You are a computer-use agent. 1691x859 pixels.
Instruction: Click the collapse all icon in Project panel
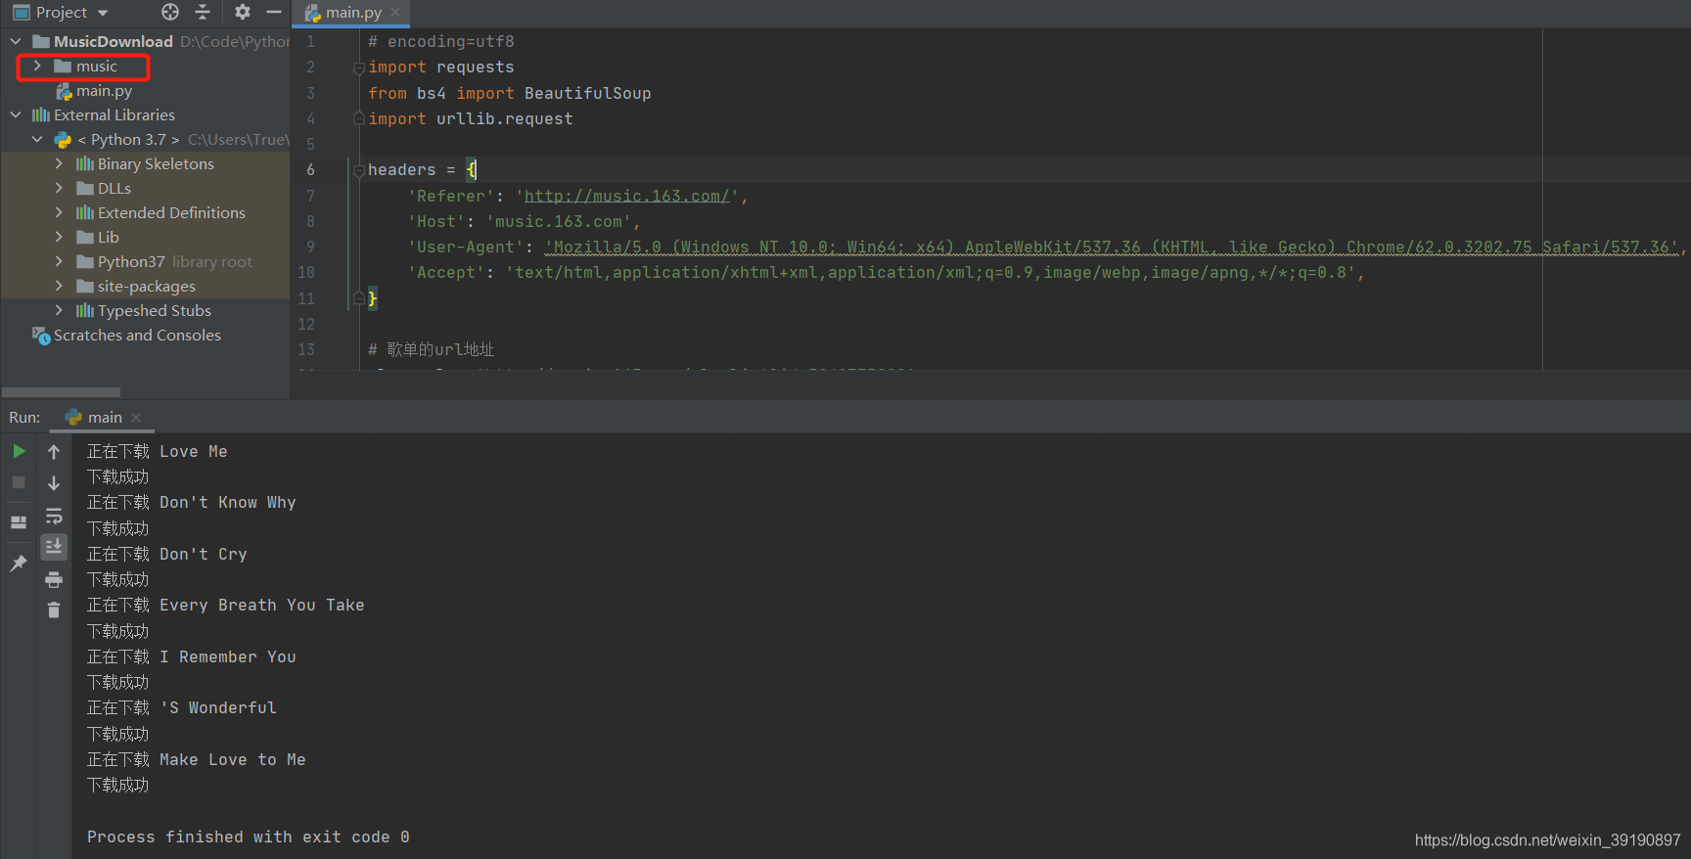(x=203, y=12)
